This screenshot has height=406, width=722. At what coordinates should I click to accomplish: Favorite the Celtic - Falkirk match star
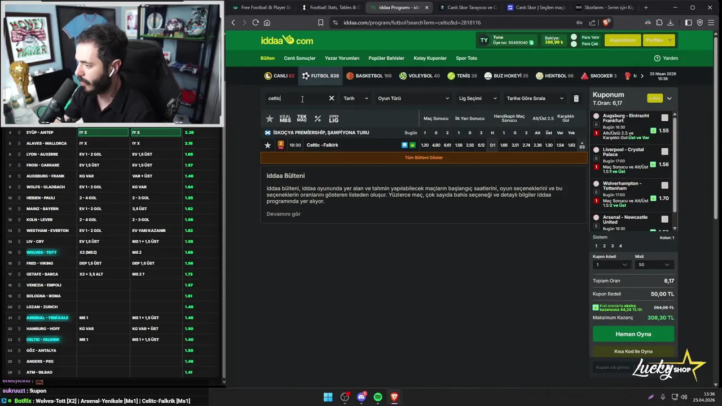[267, 145]
